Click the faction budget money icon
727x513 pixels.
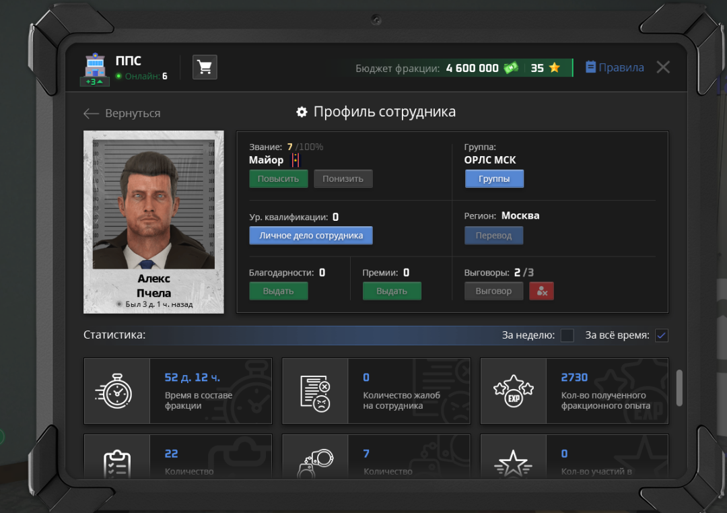coord(511,68)
